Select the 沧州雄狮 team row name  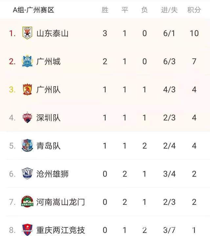[52, 174]
